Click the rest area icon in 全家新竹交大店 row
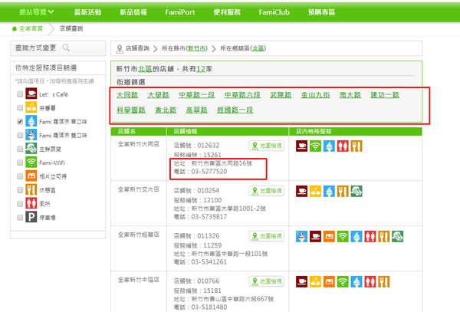This screenshot has height=312, width=460. click(343, 191)
